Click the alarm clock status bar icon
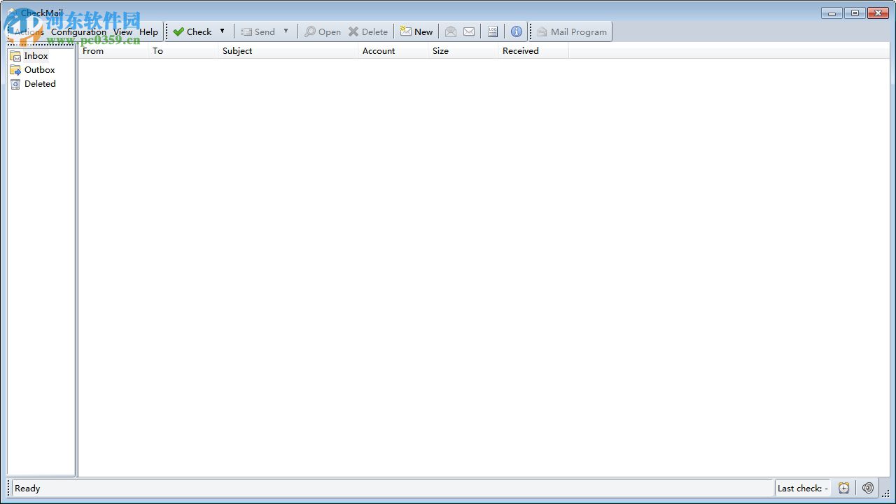Viewport: 896px width, 504px height. click(x=844, y=489)
